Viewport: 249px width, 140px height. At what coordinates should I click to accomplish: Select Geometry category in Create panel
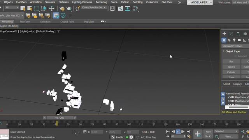(224, 40)
